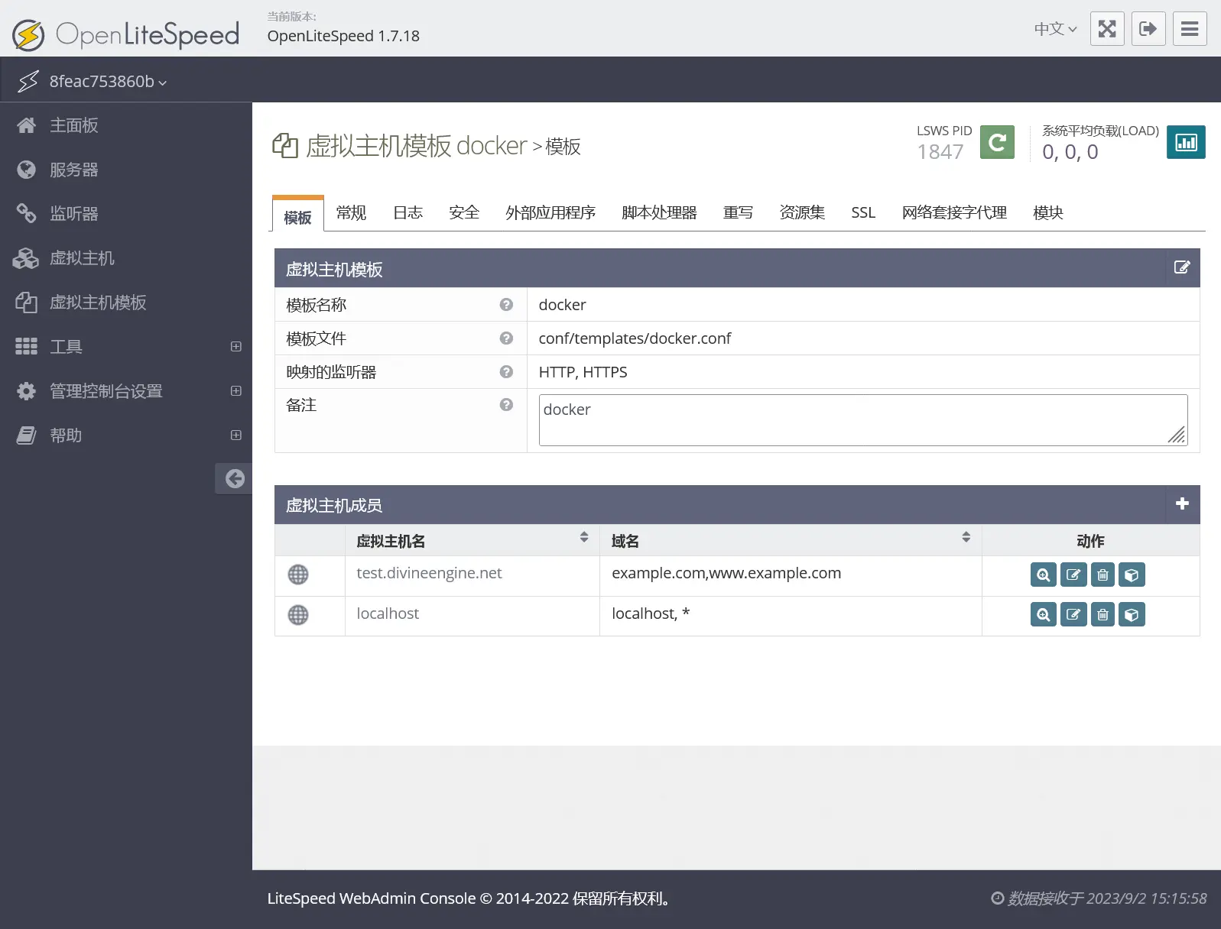Click the 'localhost, *' domain cell
This screenshot has height=929, width=1221.
(x=651, y=613)
